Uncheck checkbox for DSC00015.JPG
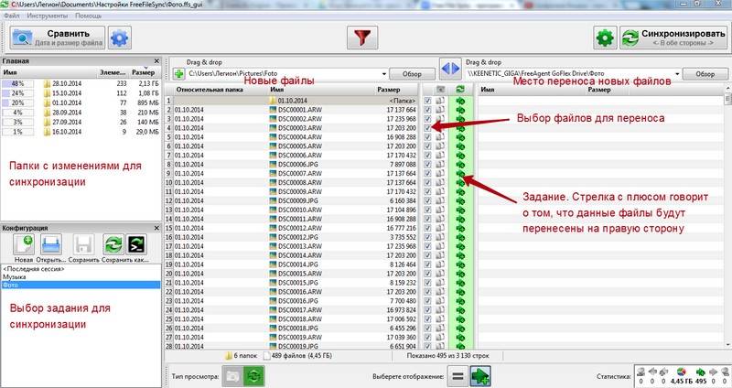This screenshot has height=388, width=732. click(x=427, y=283)
